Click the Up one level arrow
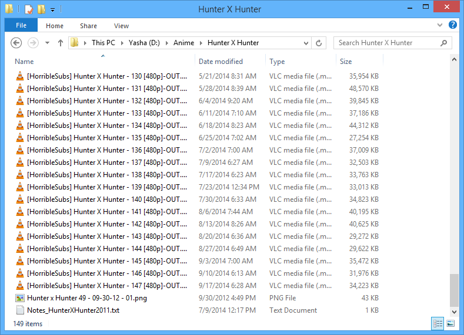This screenshot has width=464, height=335. [x=60, y=43]
